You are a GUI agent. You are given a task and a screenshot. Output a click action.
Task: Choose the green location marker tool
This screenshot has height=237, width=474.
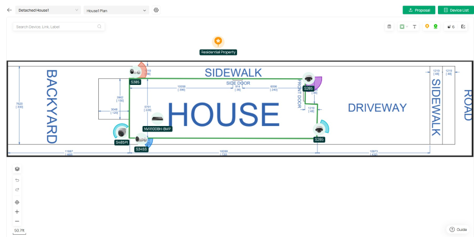point(436,27)
